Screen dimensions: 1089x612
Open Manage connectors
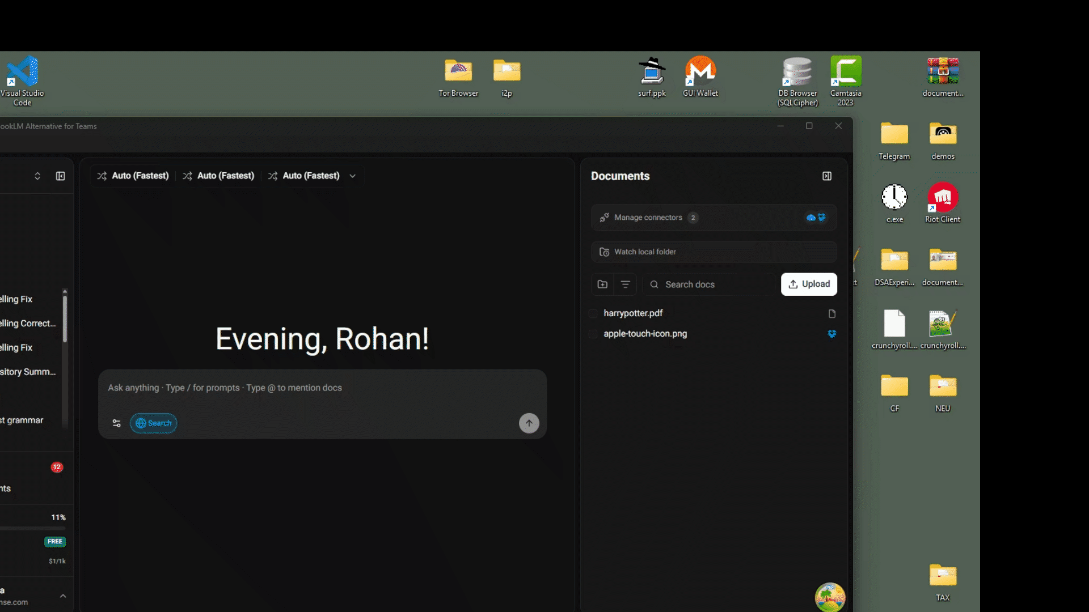click(648, 218)
